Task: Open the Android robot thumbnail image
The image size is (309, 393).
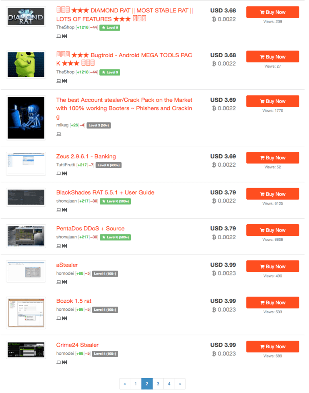Action: pos(26,65)
